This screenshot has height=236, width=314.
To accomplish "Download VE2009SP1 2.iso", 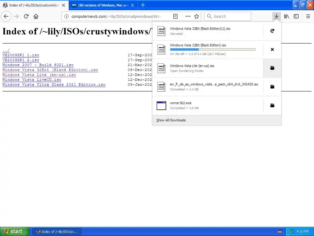I will click(21, 60).
